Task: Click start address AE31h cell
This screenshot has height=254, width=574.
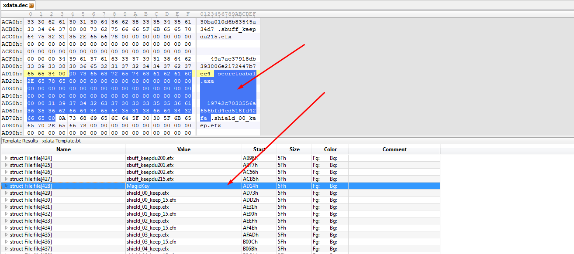Action: (x=259, y=207)
